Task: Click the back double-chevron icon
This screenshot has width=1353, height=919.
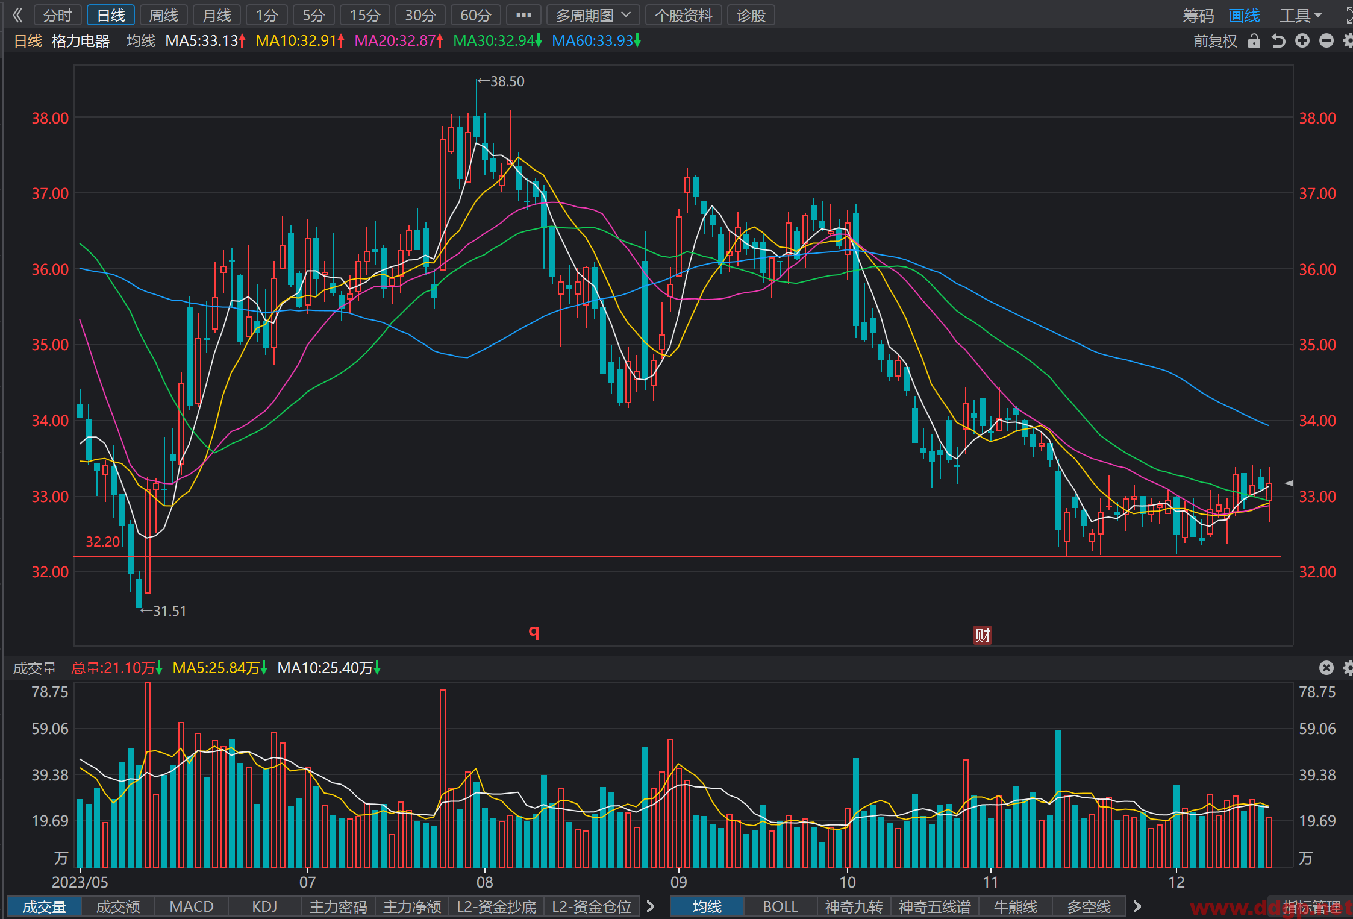Action: 17,15
